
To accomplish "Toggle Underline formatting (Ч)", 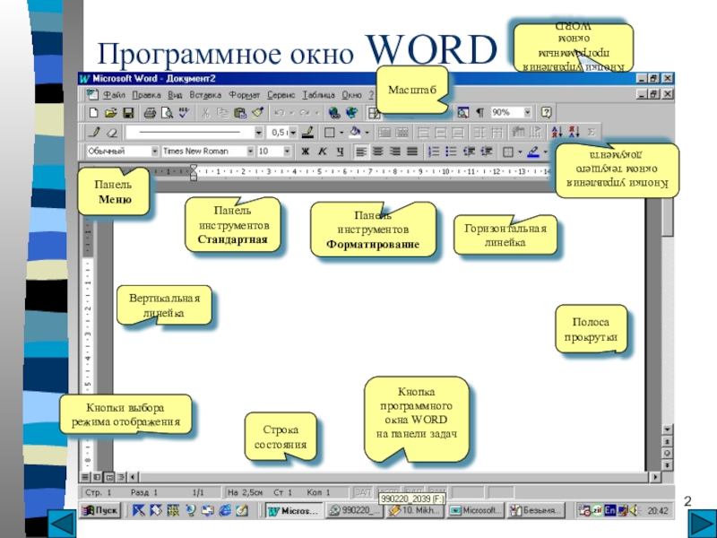I will (340, 151).
